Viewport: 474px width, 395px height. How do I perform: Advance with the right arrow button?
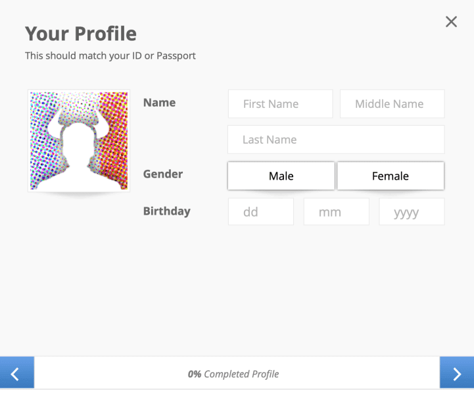[457, 373]
